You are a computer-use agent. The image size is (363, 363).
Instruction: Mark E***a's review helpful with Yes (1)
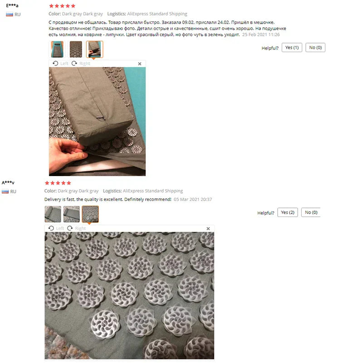(292, 48)
